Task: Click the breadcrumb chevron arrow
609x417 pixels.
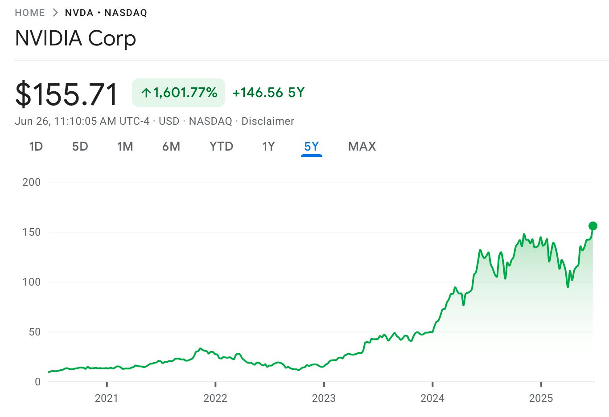Action: coord(55,12)
